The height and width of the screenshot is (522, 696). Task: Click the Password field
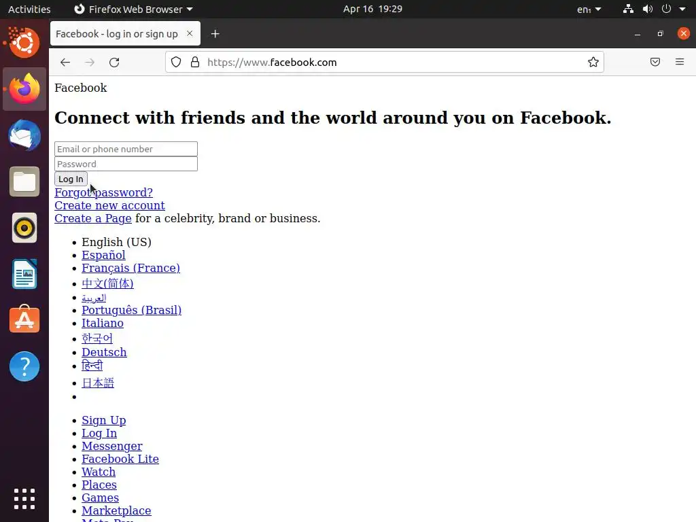click(x=126, y=164)
